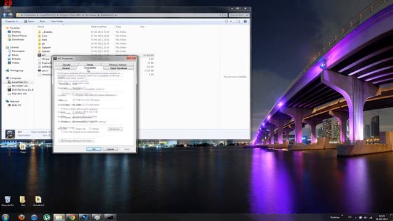Go back in the Explorer window
Viewport: 393px width, 221px height.
(4, 15)
